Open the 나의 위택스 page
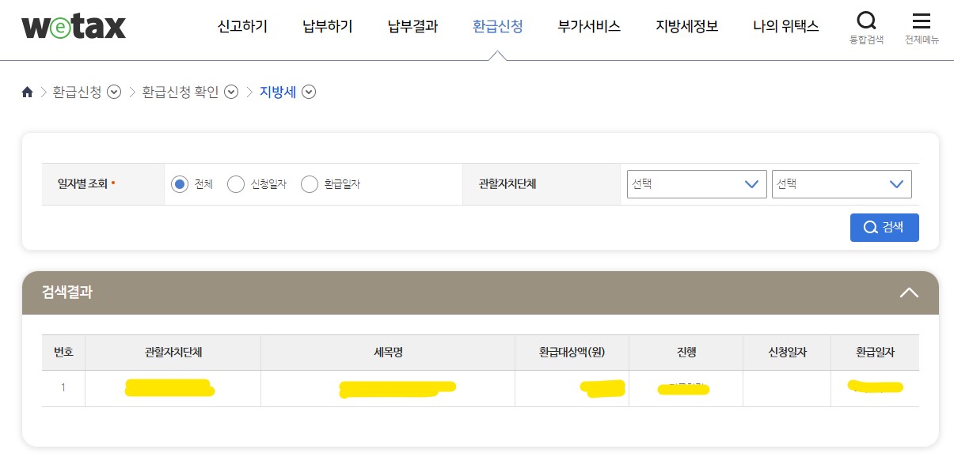The height and width of the screenshot is (468, 954). point(785,25)
